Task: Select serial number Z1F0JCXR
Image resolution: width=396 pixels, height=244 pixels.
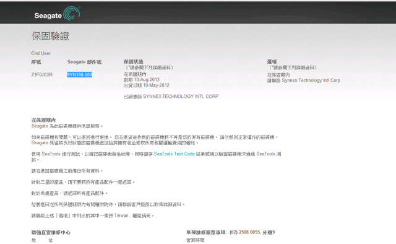Action: (42, 74)
